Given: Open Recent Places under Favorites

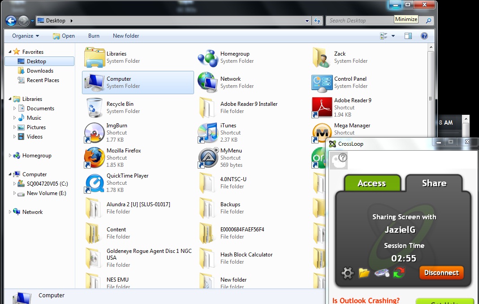Looking at the screenshot, I should tap(39, 80).
